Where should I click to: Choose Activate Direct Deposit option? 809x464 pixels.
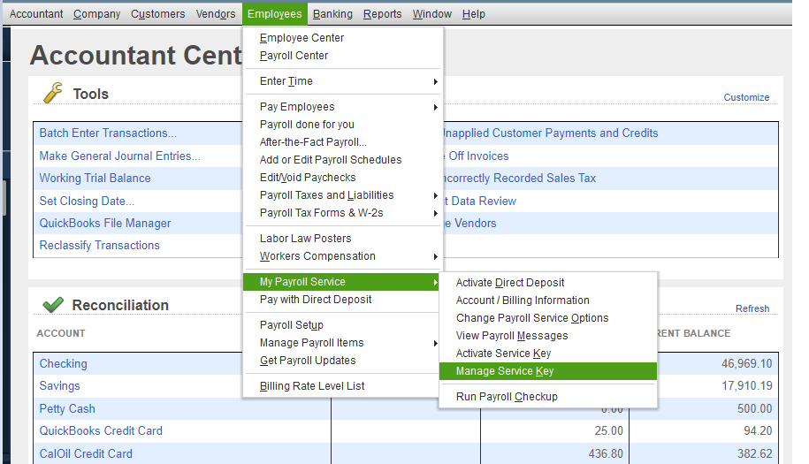coord(509,283)
